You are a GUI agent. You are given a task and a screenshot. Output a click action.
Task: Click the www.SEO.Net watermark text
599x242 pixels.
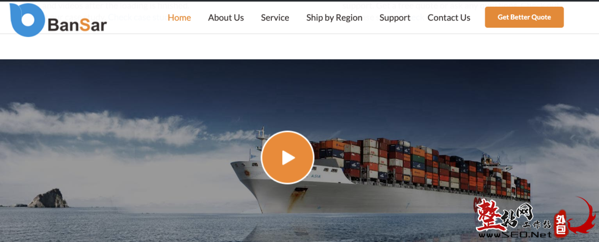click(x=515, y=234)
